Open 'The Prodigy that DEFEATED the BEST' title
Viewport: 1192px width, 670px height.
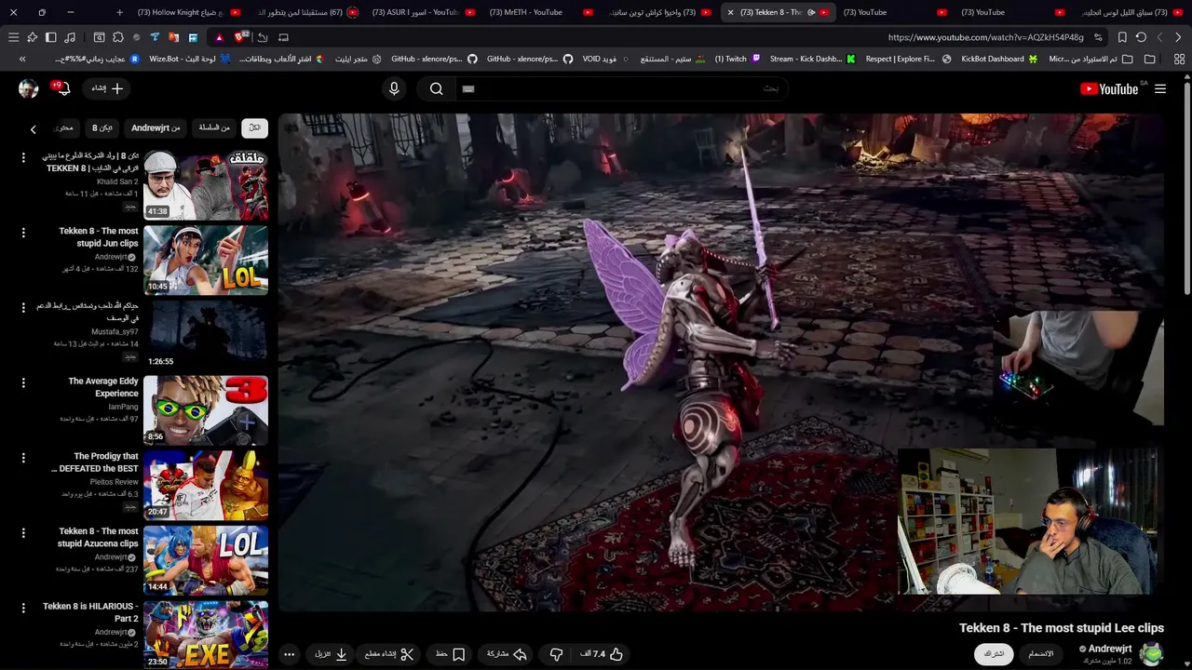coord(96,462)
